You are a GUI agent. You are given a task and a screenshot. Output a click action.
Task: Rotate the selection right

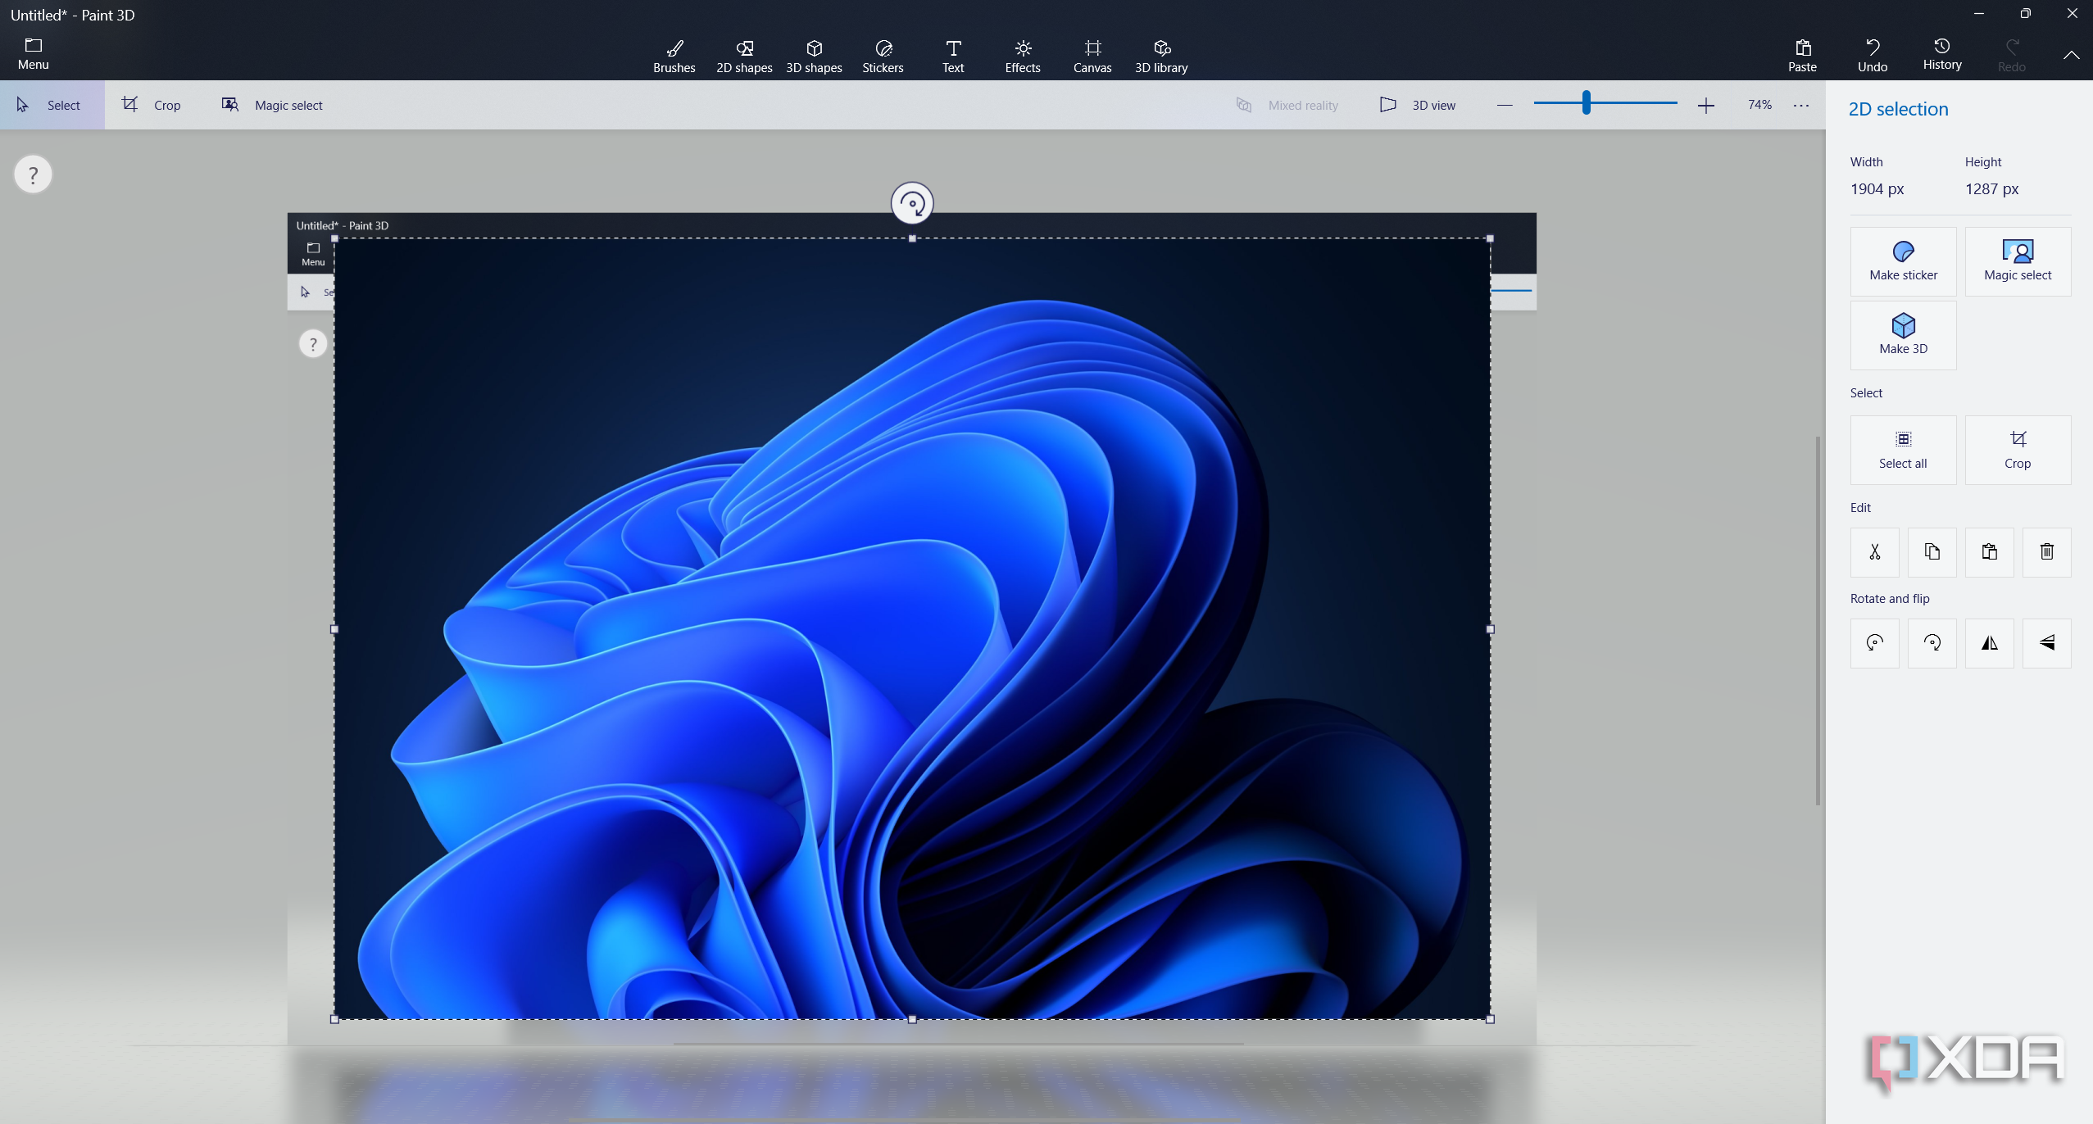click(x=1932, y=643)
